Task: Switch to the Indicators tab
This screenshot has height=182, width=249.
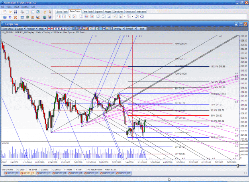Action: [x=141, y=12]
